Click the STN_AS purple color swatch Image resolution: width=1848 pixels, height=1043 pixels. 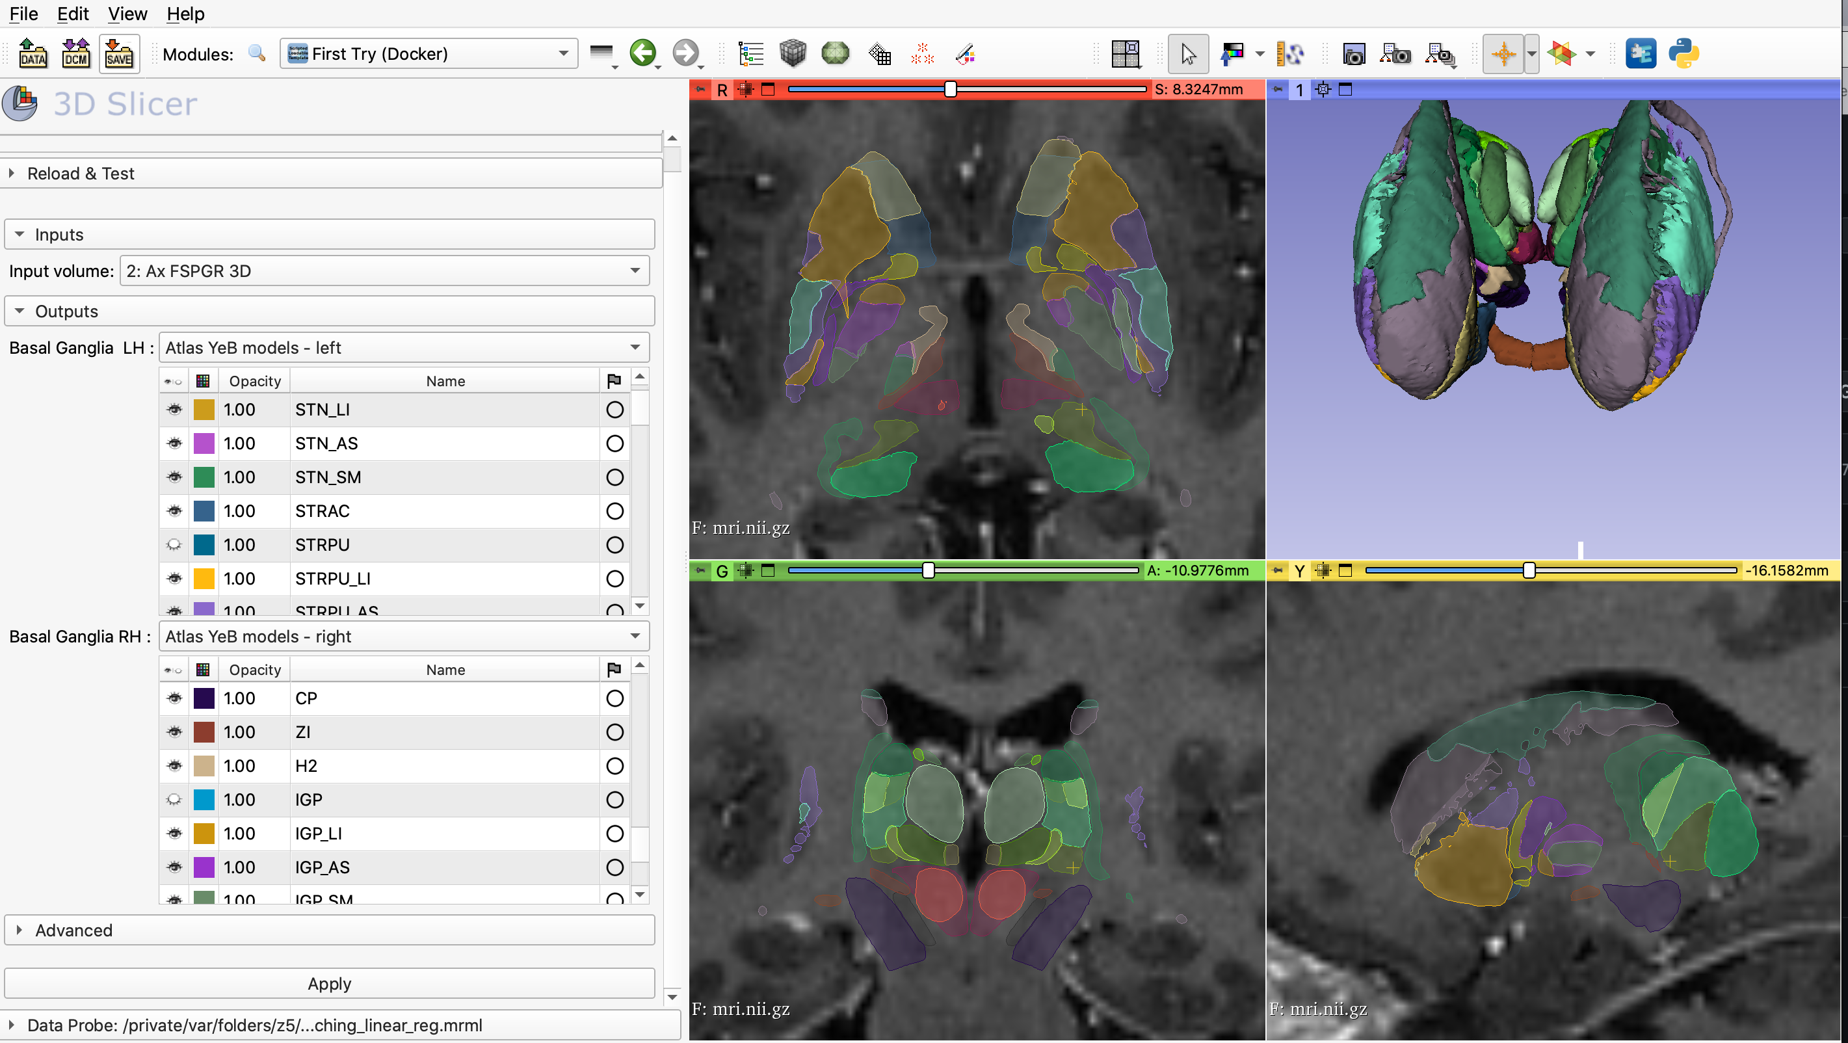point(204,443)
